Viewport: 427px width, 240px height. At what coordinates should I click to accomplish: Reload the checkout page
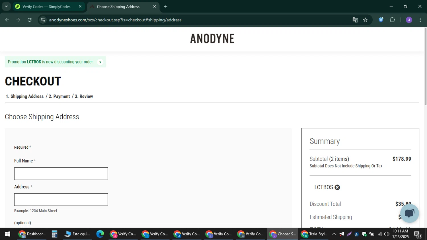tap(30, 20)
